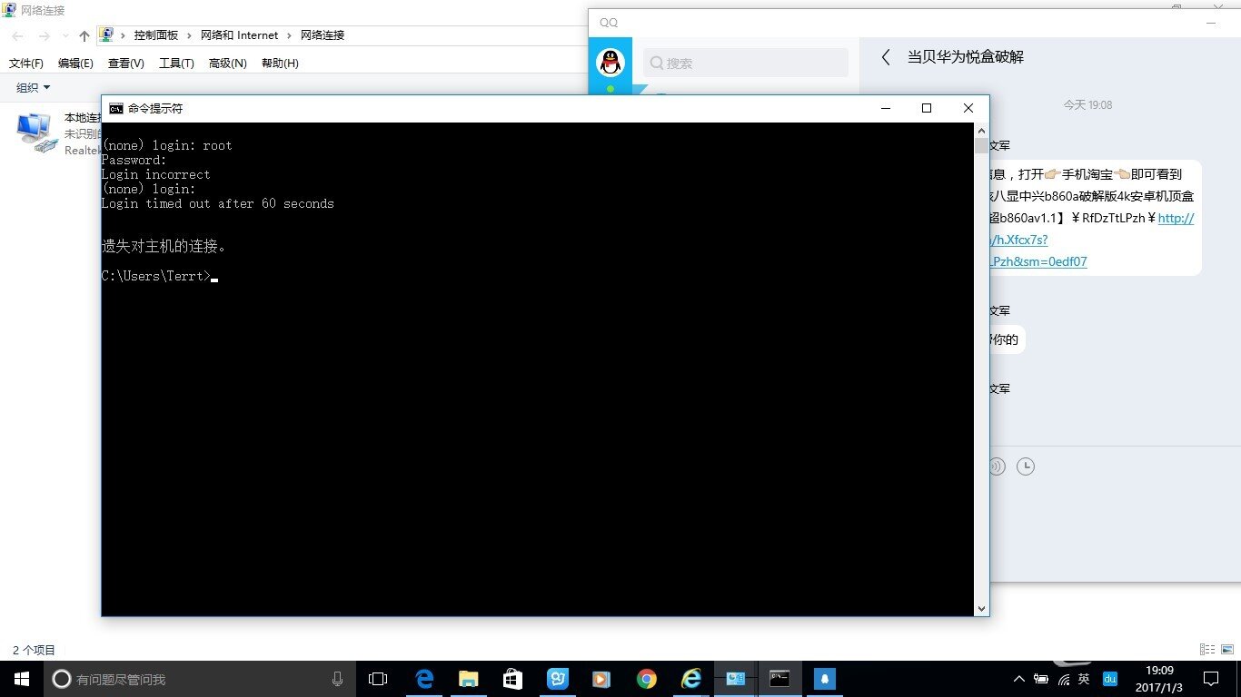Open the 工具(T) menu
This screenshot has height=697, width=1241.
pos(176,64)
